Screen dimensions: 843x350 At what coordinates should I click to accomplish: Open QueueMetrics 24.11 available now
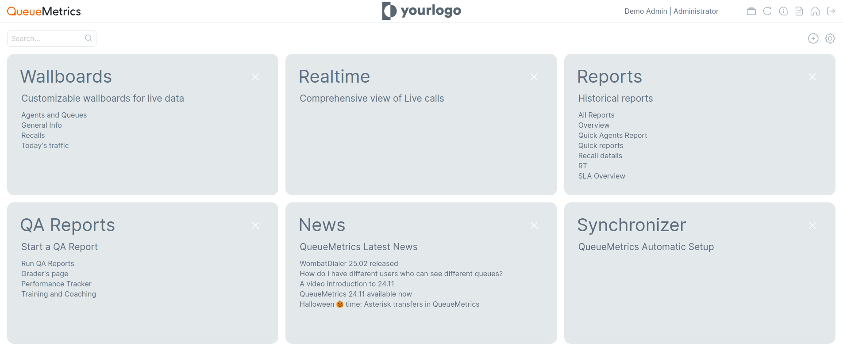pos(355,294)
